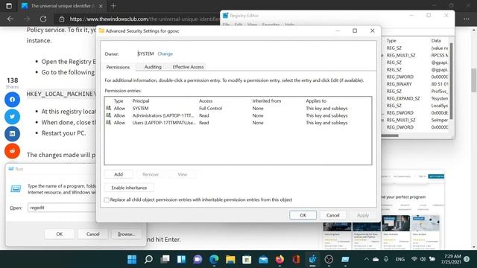The width and height of the screenshot is (477, 268).
Task: Click the Principal column header
Action: pos(141,101)
